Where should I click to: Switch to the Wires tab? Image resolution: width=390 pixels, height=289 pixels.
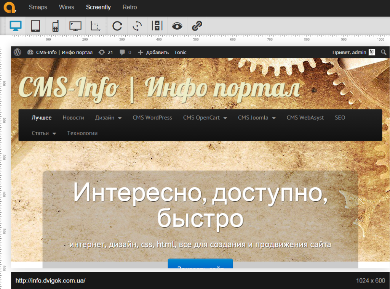(67, 7)
